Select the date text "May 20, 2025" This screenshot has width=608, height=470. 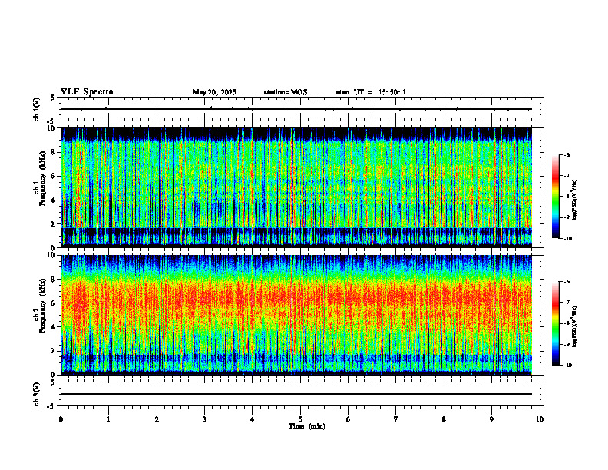pos(214,92)
